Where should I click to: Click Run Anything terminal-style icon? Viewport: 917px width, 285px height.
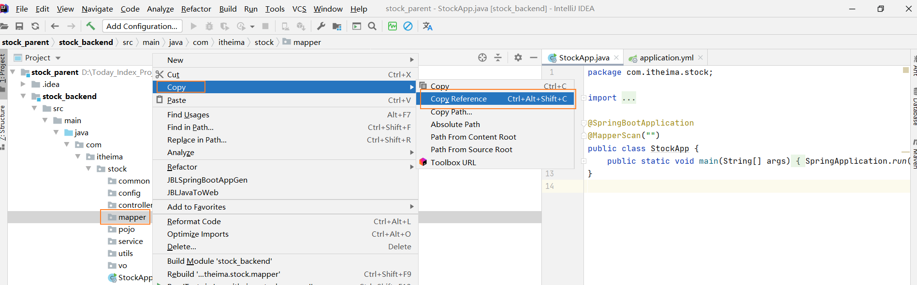point(357,26)
